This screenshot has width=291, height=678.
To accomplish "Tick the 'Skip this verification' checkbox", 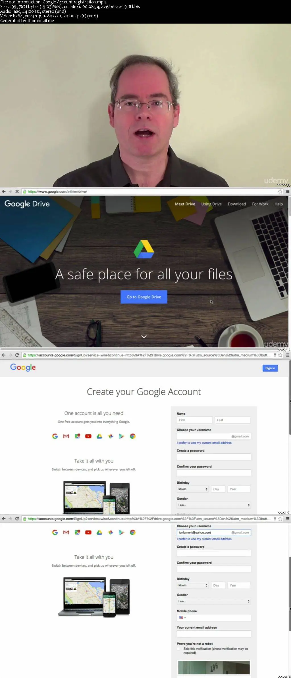I will click(178, 649).
